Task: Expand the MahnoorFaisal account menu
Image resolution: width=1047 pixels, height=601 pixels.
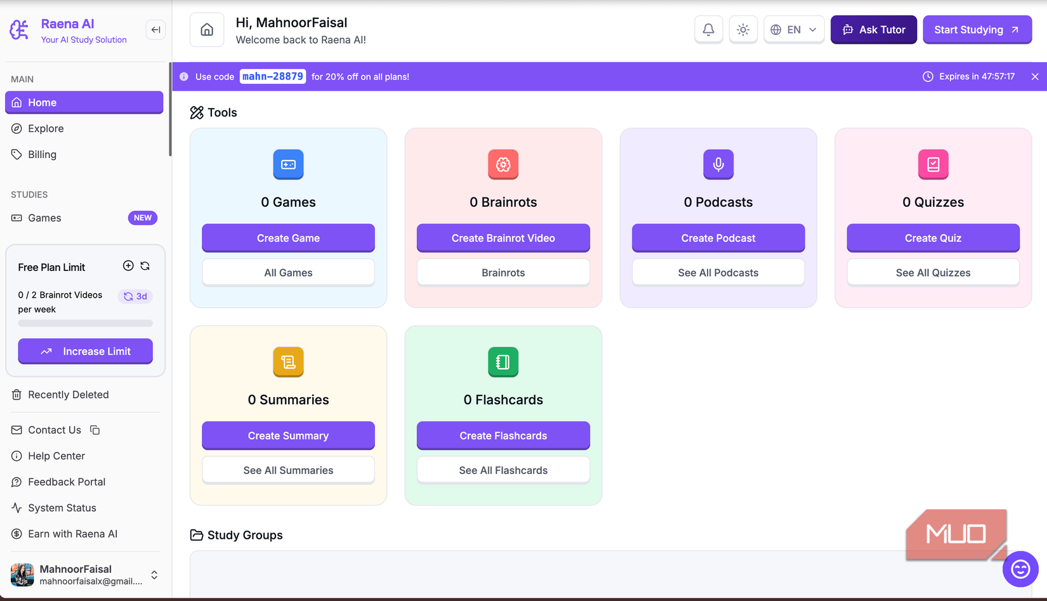Action: pyautogui.click(x=154, y=575)
